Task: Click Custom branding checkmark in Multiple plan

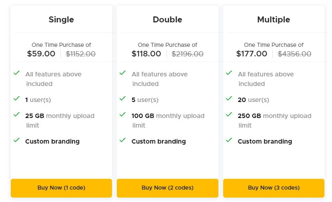Action: (x=229, y=140)
